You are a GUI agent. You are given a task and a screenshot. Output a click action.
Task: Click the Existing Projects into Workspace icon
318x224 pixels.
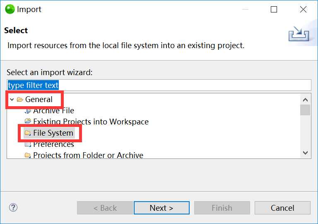[28, 122]
